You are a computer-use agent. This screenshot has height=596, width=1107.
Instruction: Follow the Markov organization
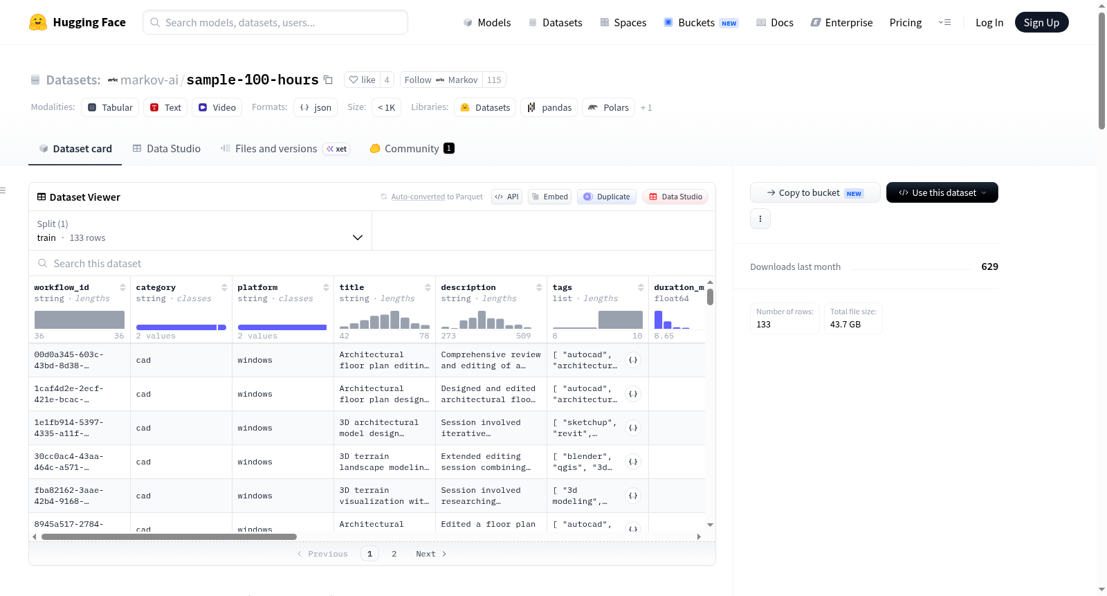pos(441,80)
